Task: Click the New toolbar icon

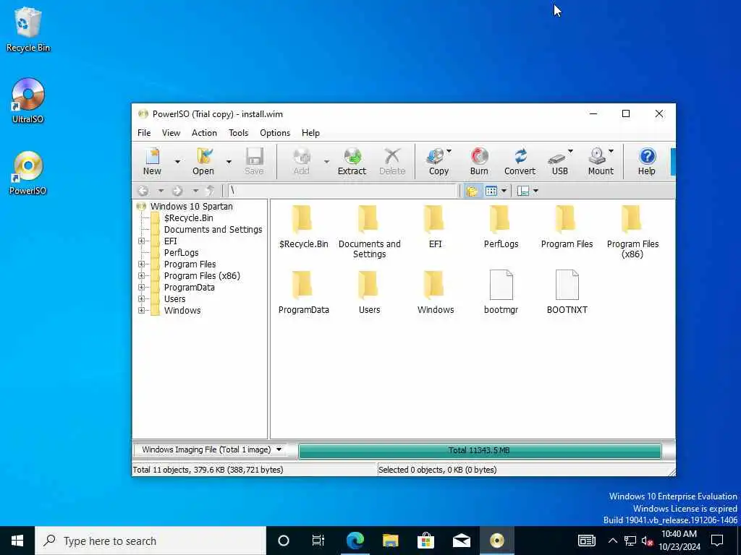Action: [x=152, y=161]
